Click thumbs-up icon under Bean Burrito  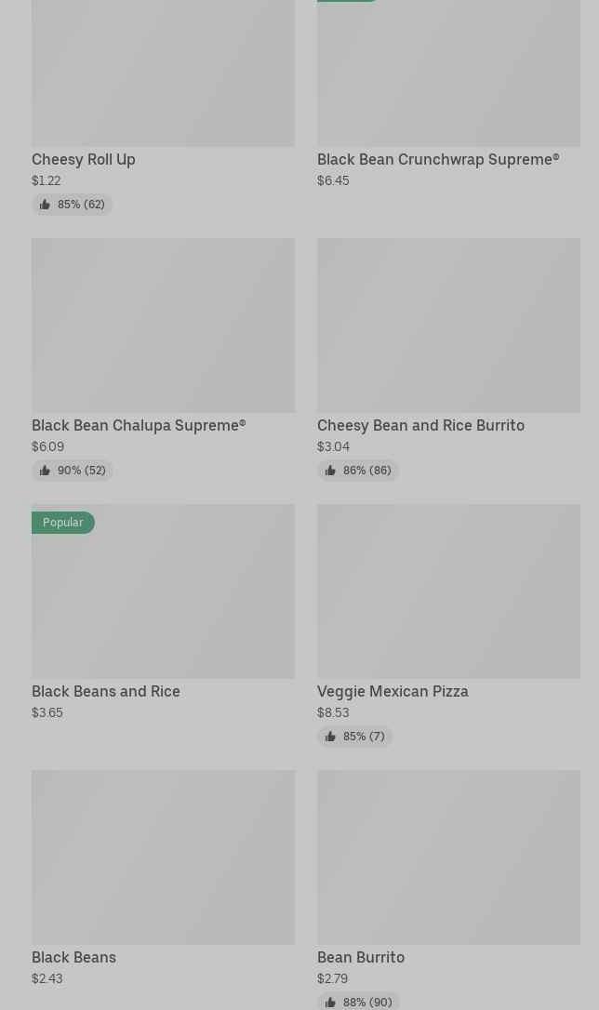point(330,1003)
